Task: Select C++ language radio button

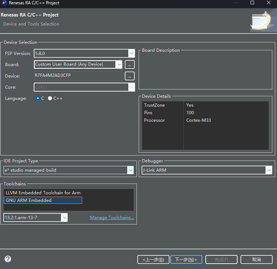Action: (x=50, y=98)
